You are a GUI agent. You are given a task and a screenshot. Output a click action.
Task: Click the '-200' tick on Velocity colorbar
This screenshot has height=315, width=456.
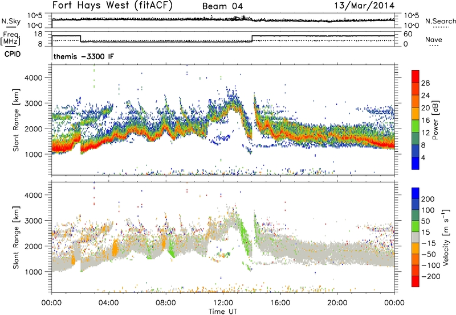point(431,276)
